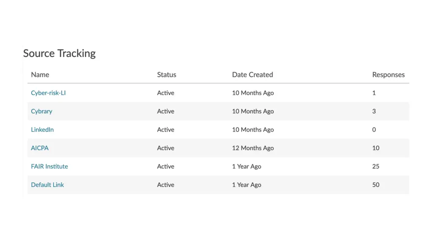Click the Source Tracking heading
The height and width of the screenshot is (243, 432).
[59, 54]
